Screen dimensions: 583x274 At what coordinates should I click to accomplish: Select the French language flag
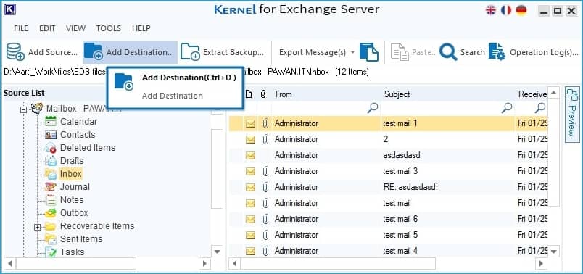pyautogui.click(x=506, y=10)
